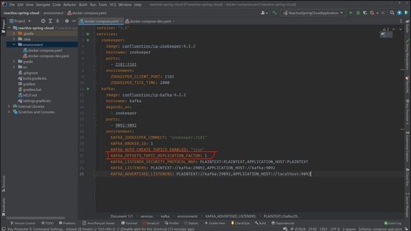This screenshot has height=231, width=411.
Task: Go to next highlighted problem arrow
Action: tap(400, 29)
